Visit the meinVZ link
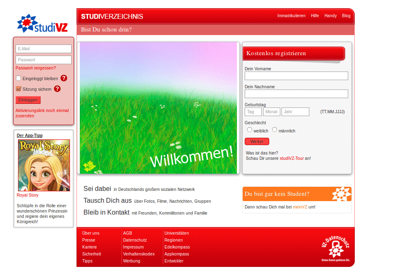 click(x=300, y=207)
